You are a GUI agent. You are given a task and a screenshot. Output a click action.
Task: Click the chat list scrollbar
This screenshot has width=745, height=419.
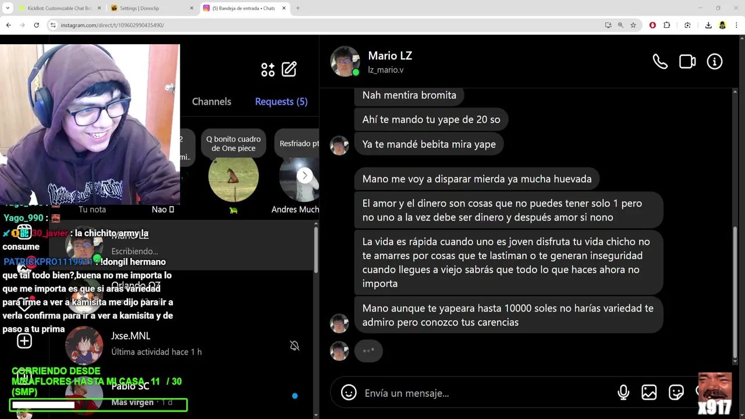[x=316, y=250]
